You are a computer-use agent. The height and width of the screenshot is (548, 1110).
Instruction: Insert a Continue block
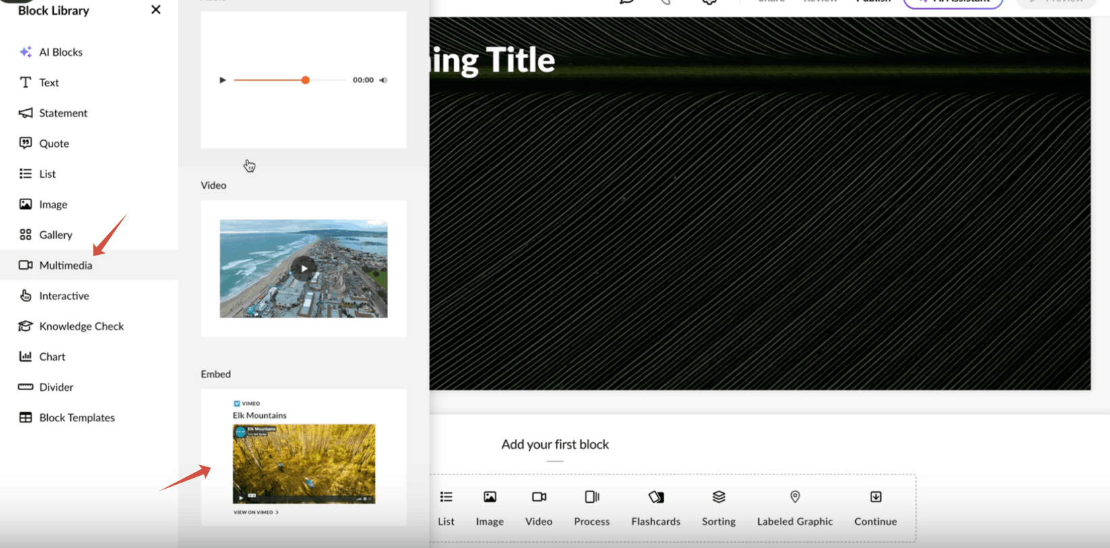(x=875, y=497)
